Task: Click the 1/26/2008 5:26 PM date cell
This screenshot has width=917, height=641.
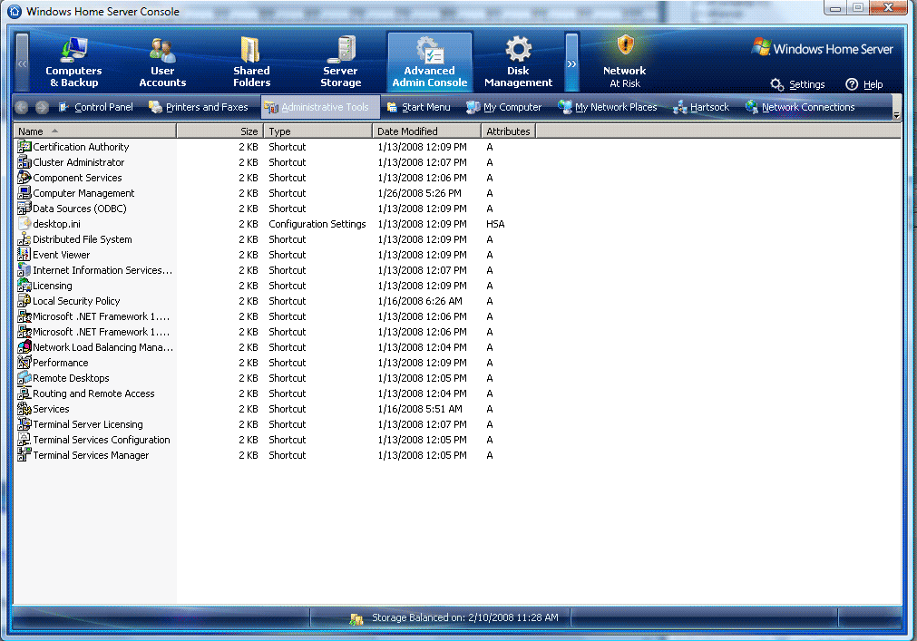Action: (x=419, y=193)
